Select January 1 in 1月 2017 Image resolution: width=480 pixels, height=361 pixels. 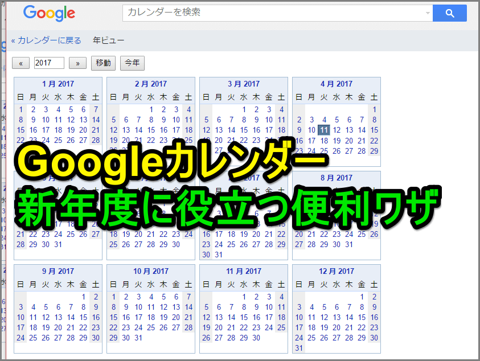point(21,110)
